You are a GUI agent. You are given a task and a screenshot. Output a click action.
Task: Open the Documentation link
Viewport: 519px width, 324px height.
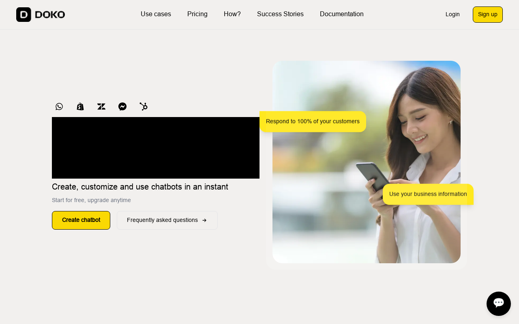[x=342, y=14]
